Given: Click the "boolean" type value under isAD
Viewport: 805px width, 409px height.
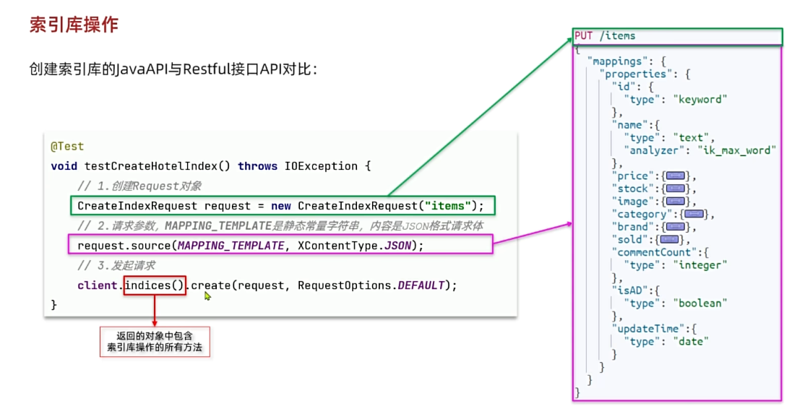Looking at the screenshot, I should click(699, 303).
